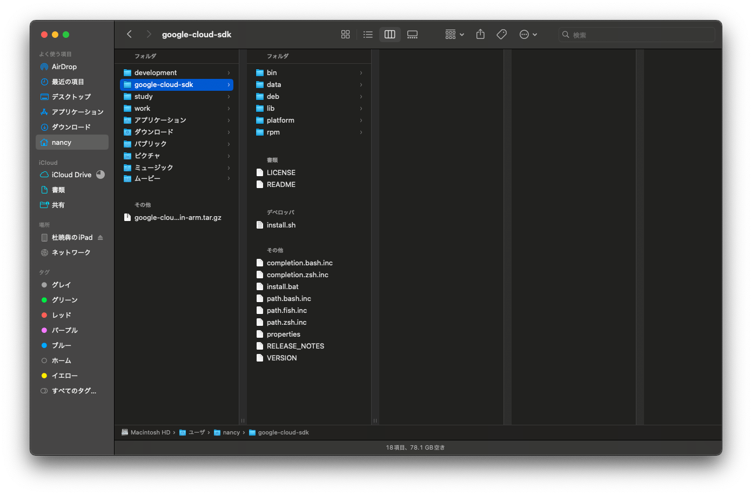Viewport: 752px width, 495px height.
Task: Click Macintosh HD in the path bar
Action: pos(146,432)
